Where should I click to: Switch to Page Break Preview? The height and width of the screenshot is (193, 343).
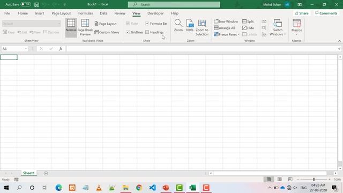pyautogui.click(x=85, y=27)
